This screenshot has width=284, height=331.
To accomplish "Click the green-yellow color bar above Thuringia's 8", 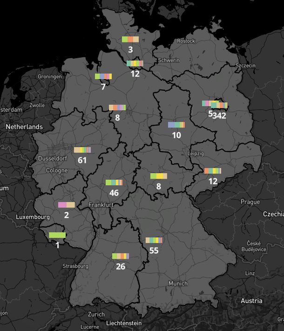I will (159, 176).
